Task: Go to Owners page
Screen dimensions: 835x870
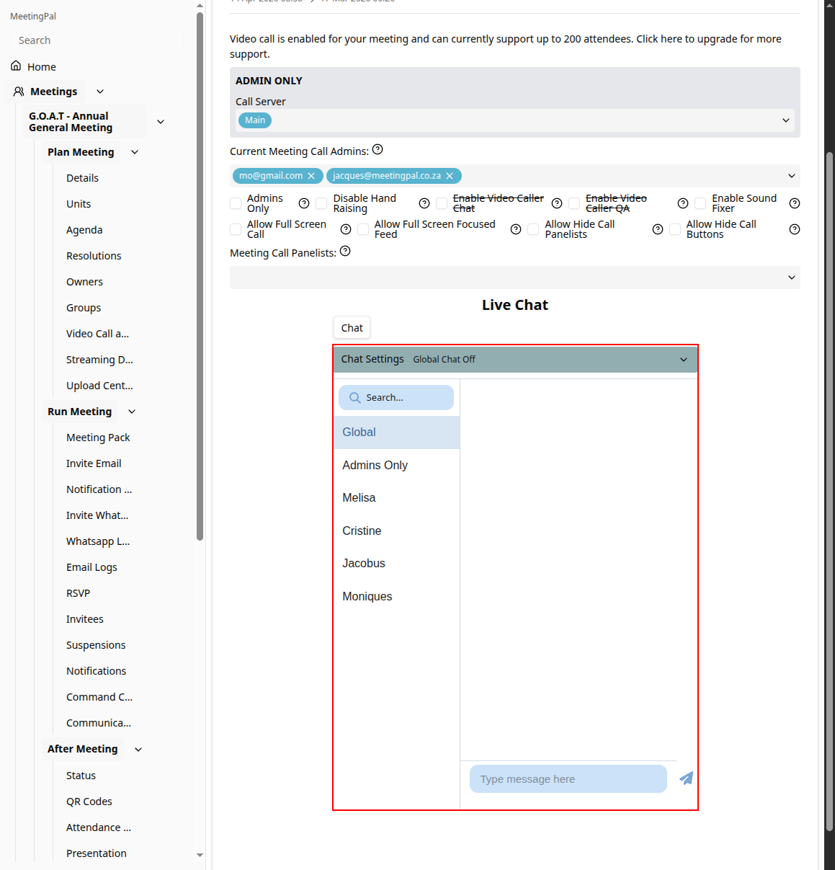Action: click(84, 282)
